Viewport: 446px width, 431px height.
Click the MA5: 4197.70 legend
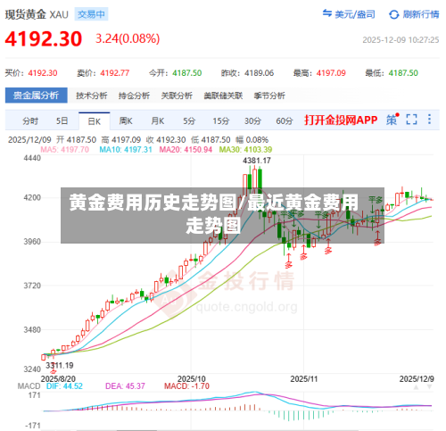pyautogui.click(x=65, y=150)
